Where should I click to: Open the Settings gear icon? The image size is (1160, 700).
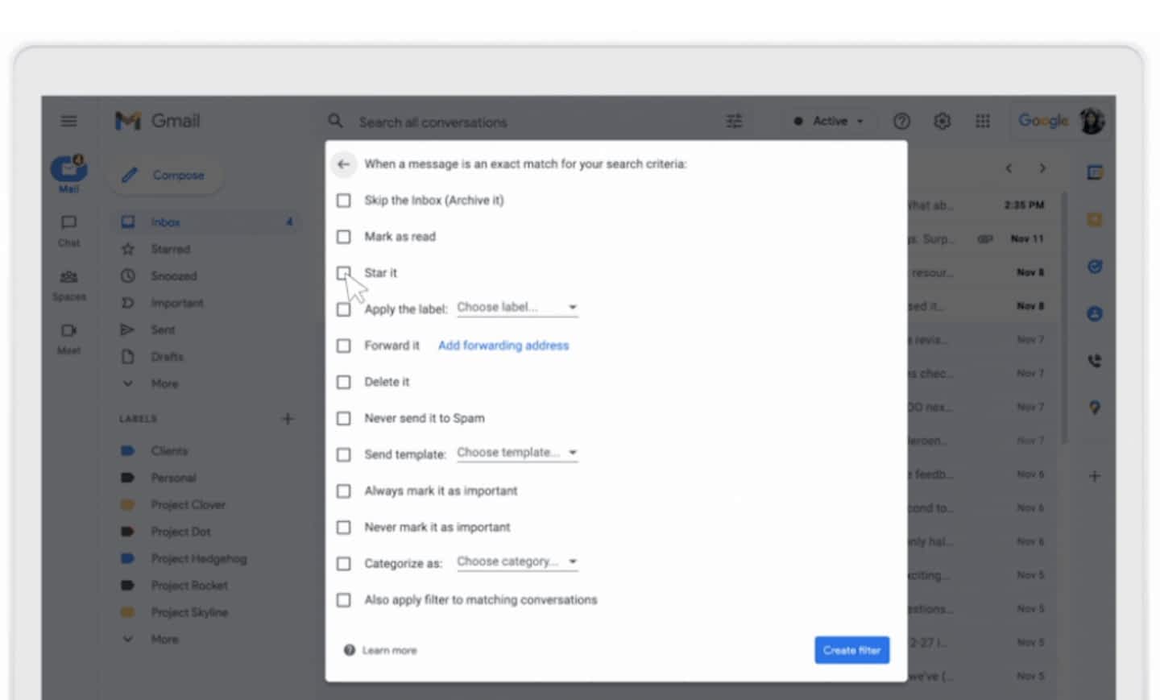(x=942, y=121)
